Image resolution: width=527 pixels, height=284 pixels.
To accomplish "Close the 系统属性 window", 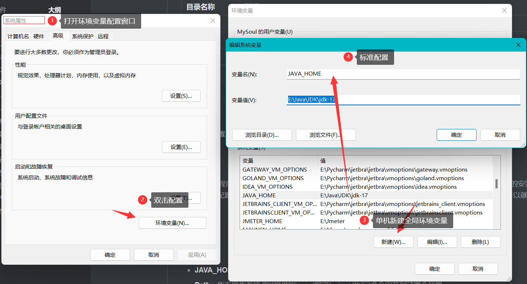I will [213, 20].
